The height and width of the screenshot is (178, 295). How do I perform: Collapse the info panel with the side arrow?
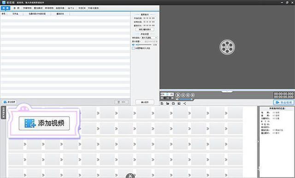click(x=258, y=142)
